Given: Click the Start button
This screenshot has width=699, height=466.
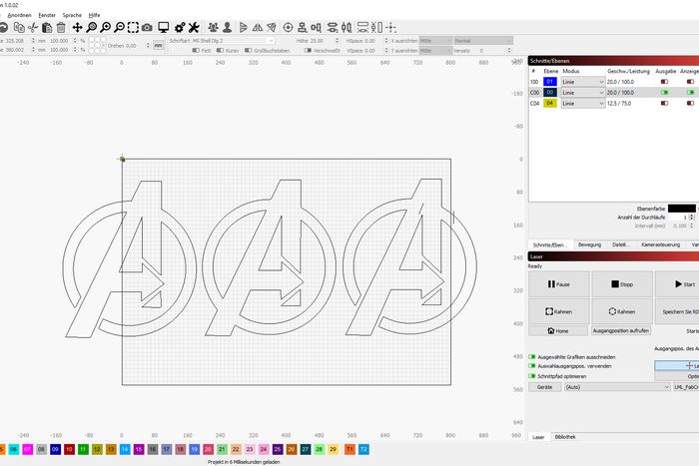Looking at the screenshot, I should pos(678,283).
